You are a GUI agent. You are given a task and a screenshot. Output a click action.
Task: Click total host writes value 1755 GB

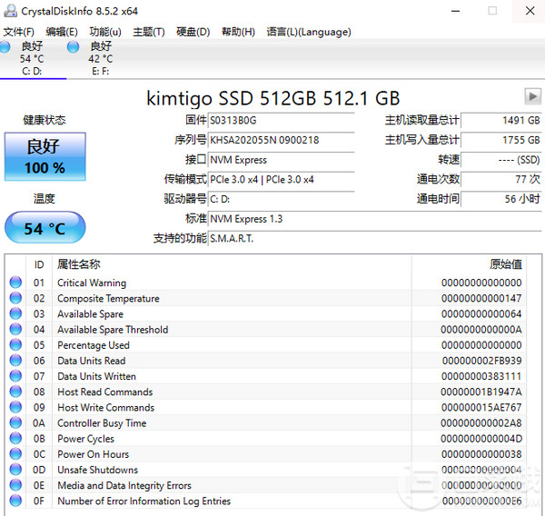[x=500, y=140]
